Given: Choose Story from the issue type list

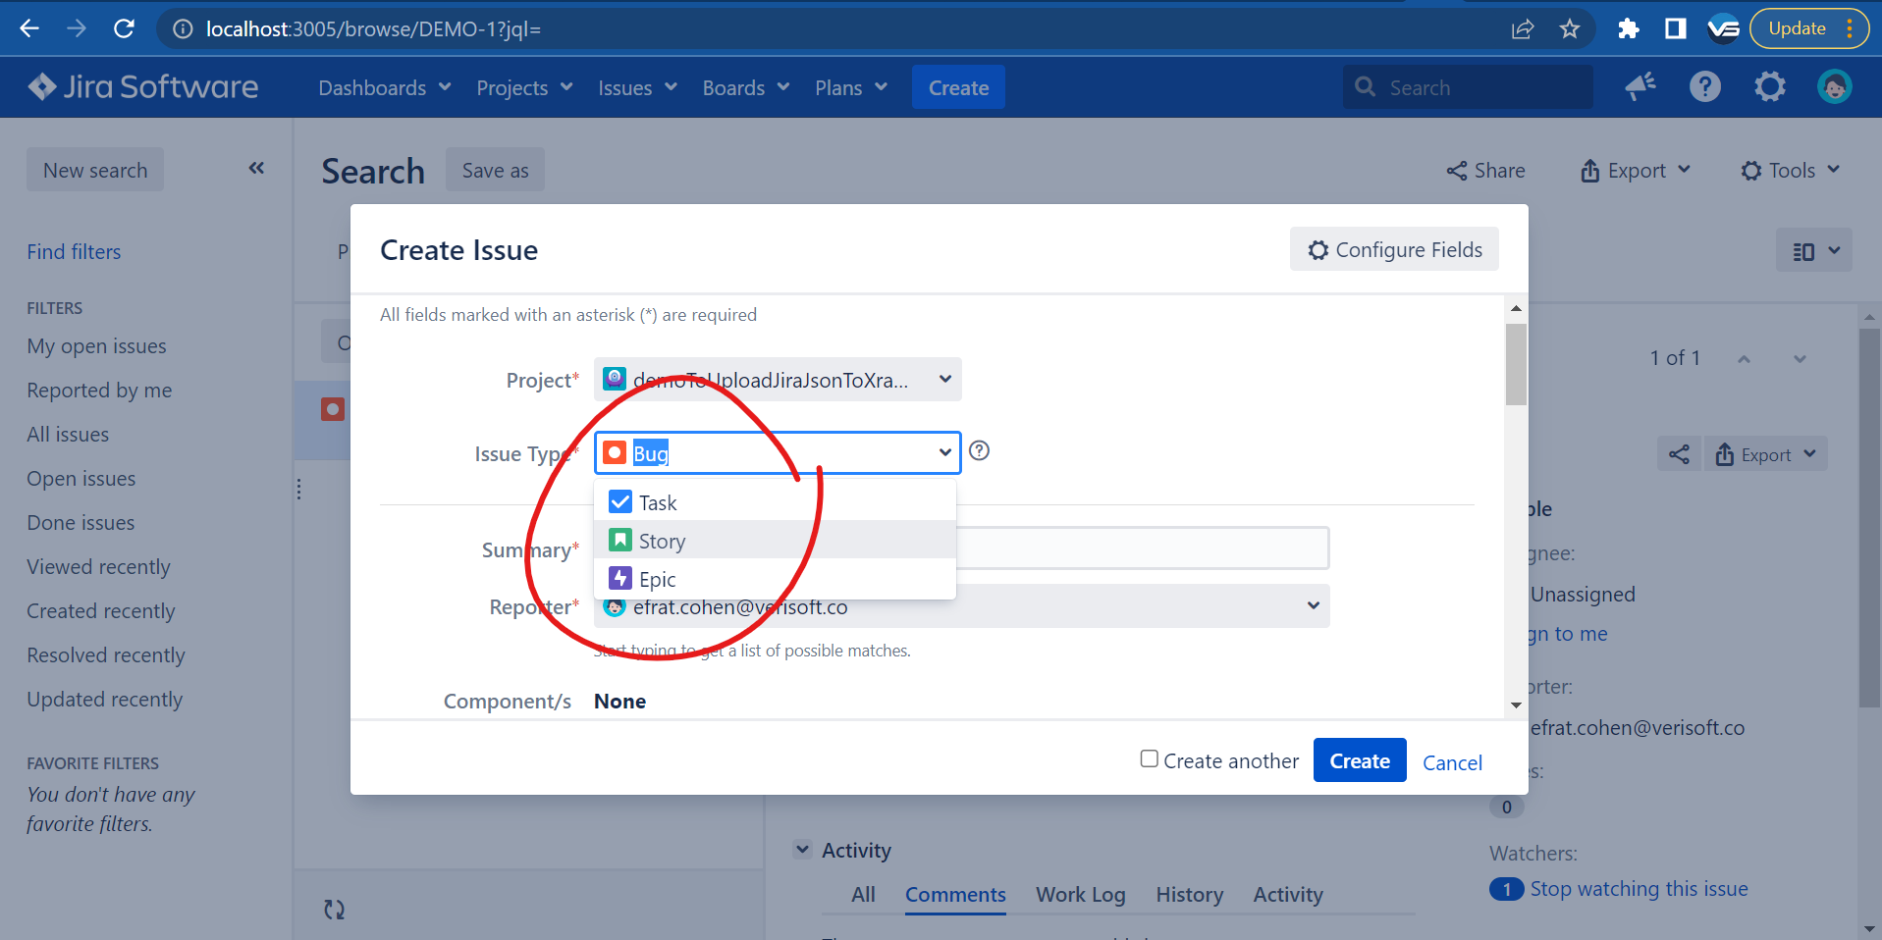Looking at the screenshot, I should [x=775, y=541].
